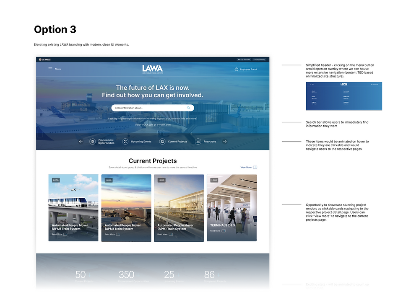411x292 pixels.
Task: Click Read More on the third project card
Action: [165, 234]
